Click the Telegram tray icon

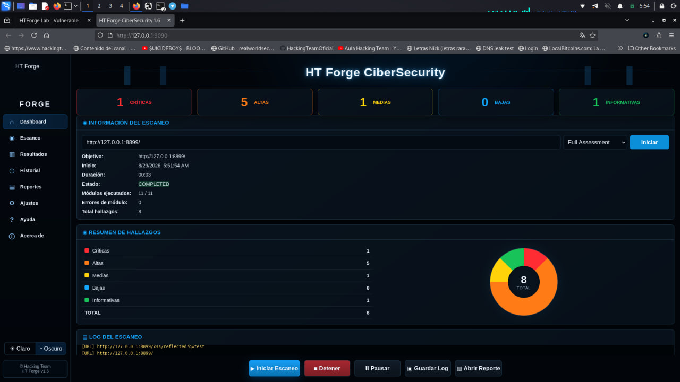click(x=594, y=6)
